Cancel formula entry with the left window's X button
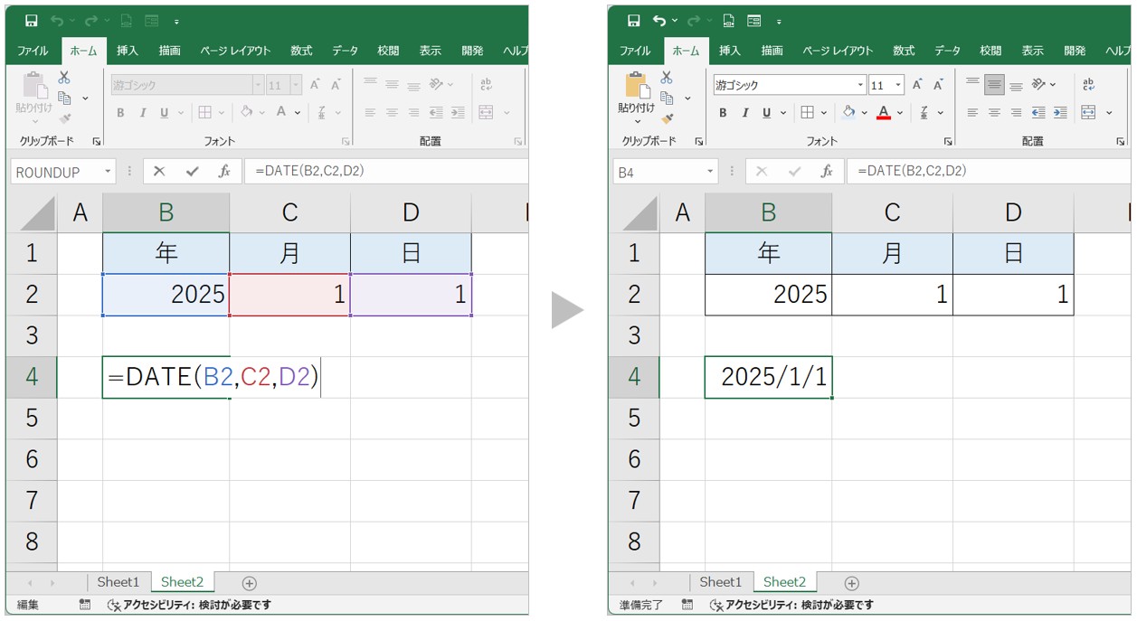 click(x=159, y=172)
